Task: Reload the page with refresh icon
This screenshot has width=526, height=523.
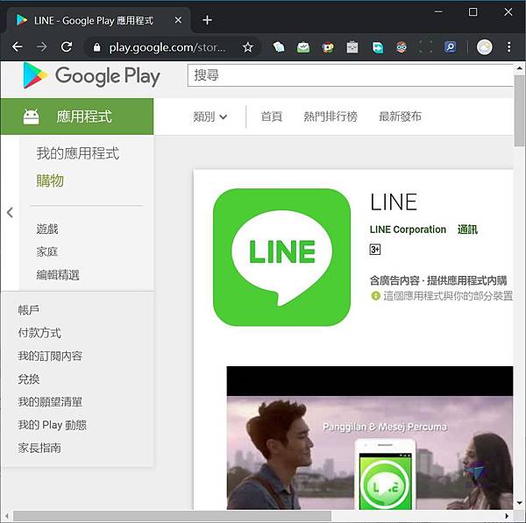Action: (x=67, y=47)
